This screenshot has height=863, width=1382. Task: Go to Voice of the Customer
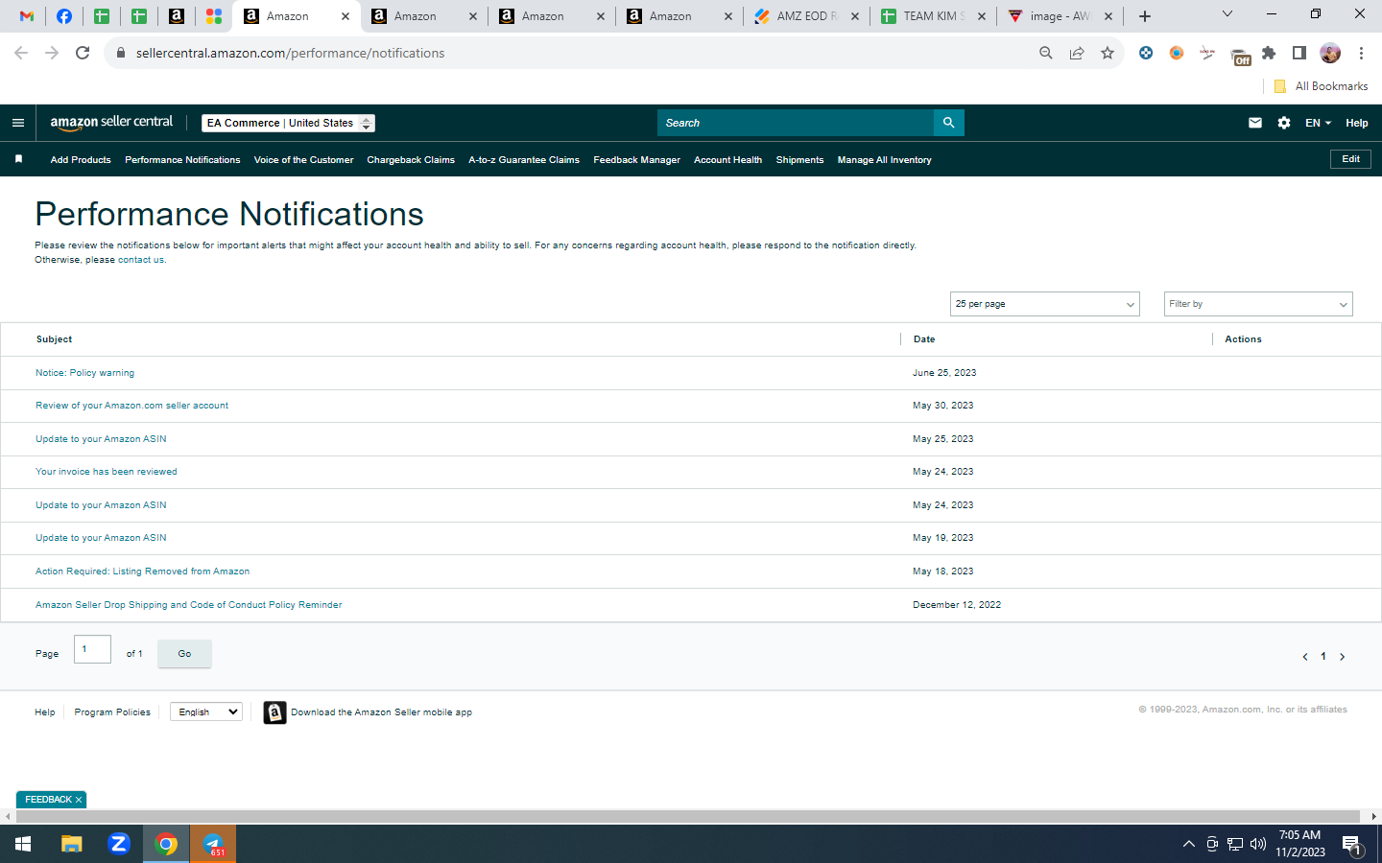pos(303,160)
